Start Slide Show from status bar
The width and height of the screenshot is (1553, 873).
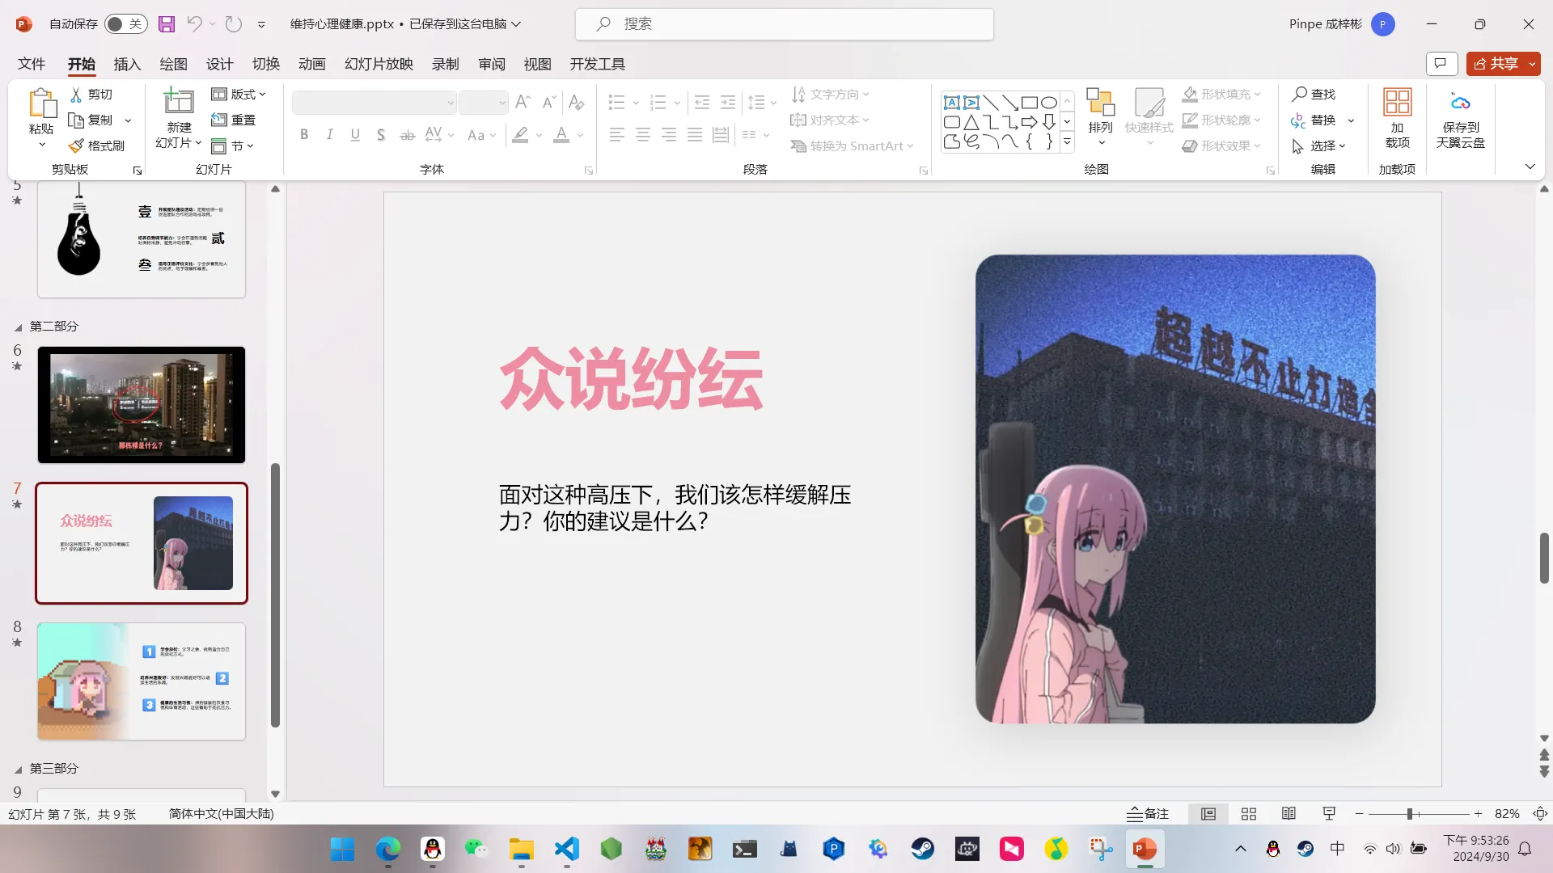click(x=1329, y=814)
